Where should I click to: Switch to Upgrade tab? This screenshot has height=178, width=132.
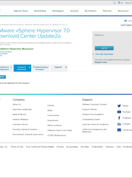tap(59, 68)
